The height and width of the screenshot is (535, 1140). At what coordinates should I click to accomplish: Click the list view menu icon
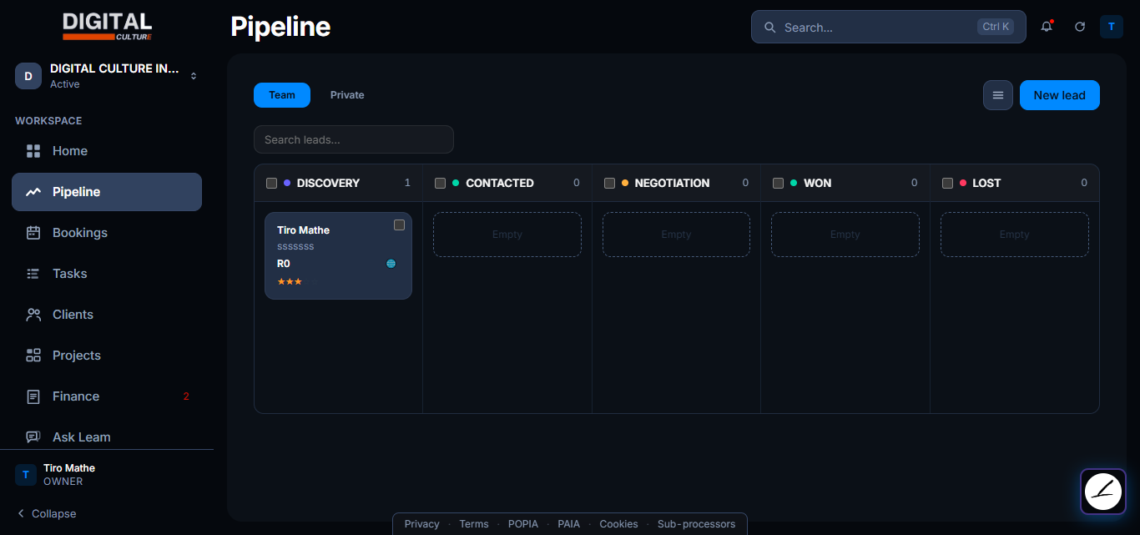point(998,95)
